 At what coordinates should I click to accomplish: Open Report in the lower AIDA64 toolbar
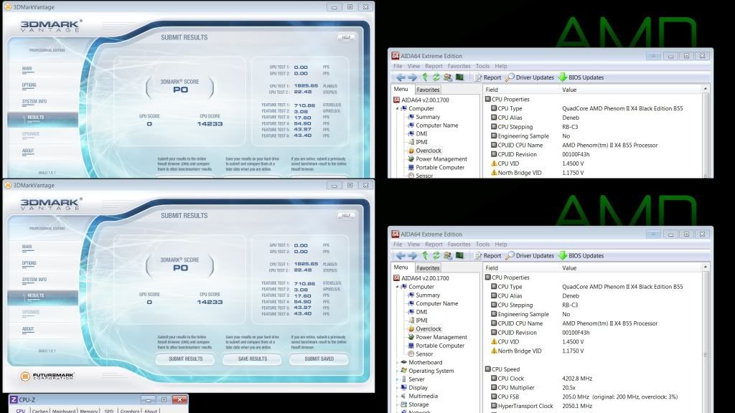[487, 256]
